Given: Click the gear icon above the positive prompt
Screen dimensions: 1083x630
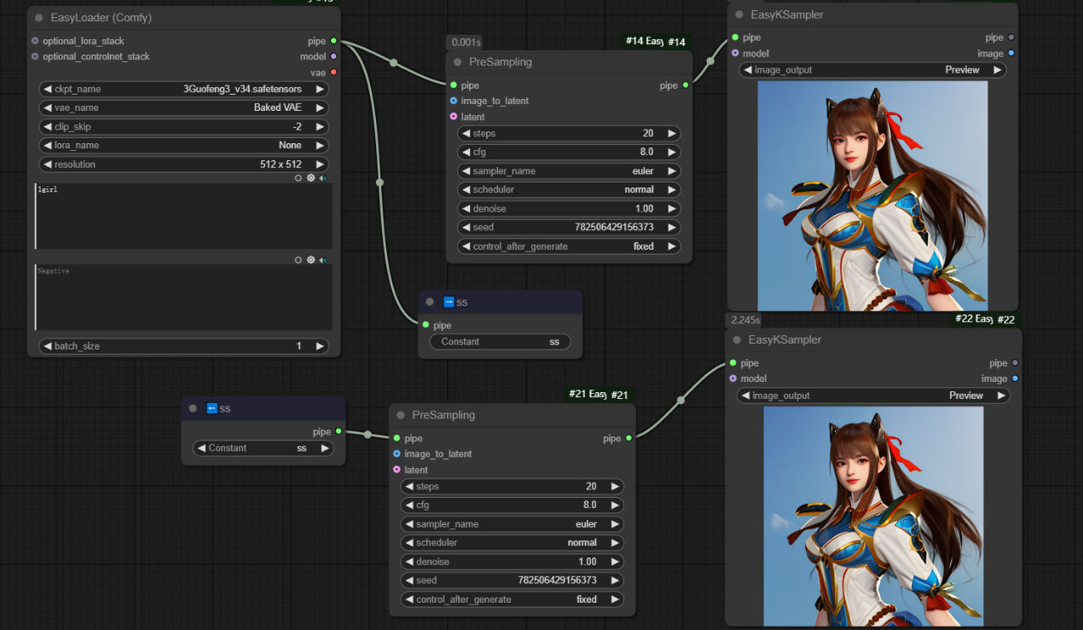Looking at the screenshot, I should 311,178.
